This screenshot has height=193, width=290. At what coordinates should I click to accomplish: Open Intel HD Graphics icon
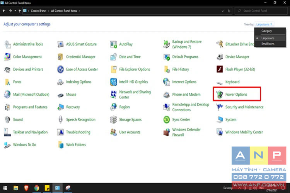114,82
